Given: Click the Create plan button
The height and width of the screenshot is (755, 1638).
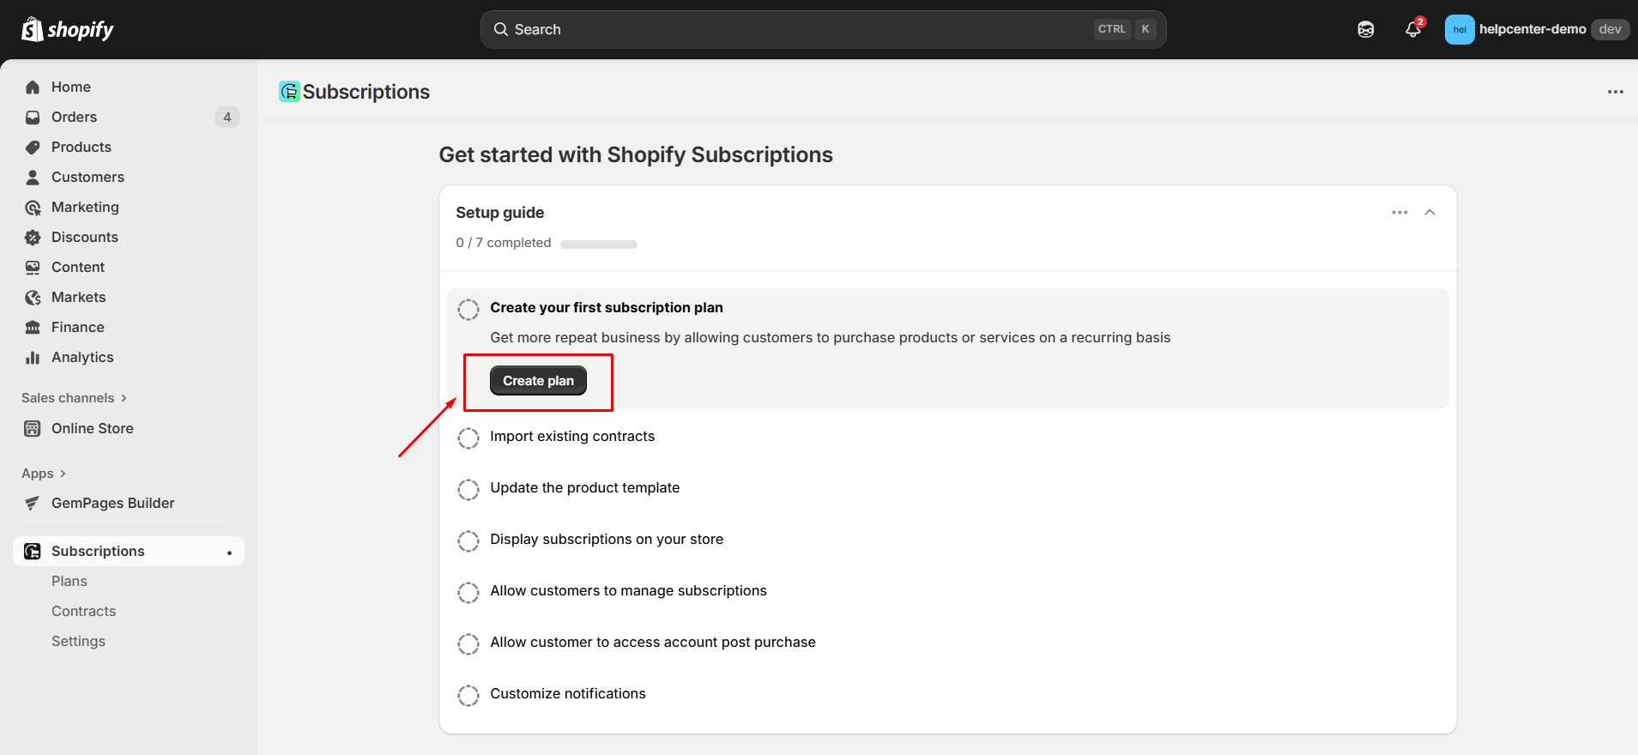Looking at the screenshot, I should [x=538, y=380].
